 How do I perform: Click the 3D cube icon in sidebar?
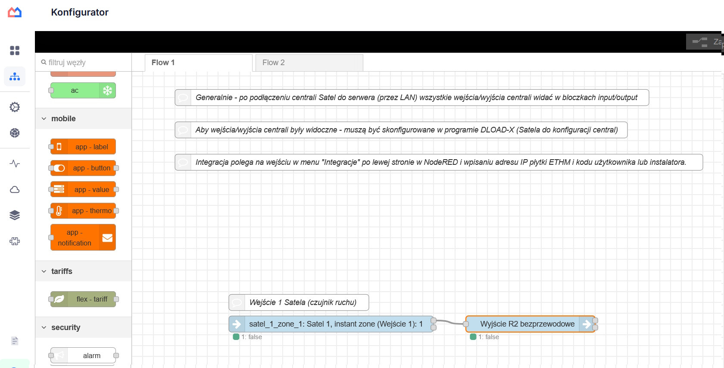15,133
